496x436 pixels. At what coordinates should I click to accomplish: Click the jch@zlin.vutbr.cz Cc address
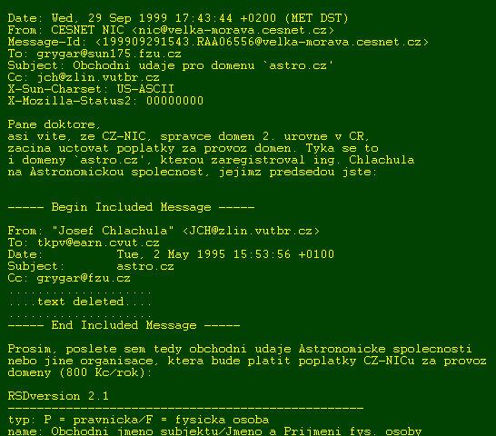[x=98, y=77]
